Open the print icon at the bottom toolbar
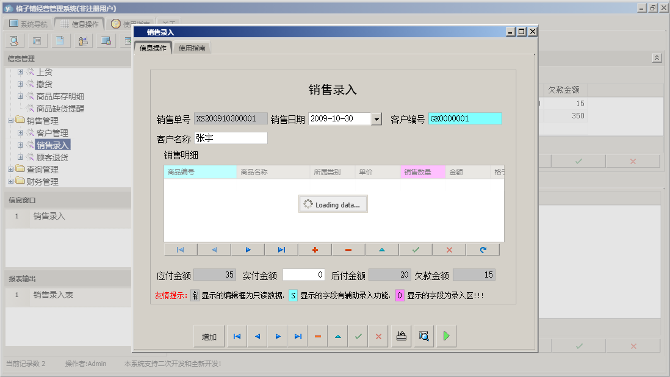 (401, 336)
